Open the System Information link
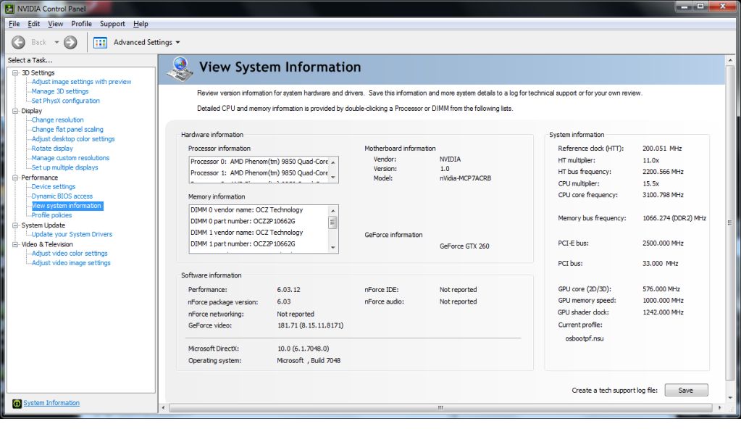741x429 pixels. coord(51,403)
